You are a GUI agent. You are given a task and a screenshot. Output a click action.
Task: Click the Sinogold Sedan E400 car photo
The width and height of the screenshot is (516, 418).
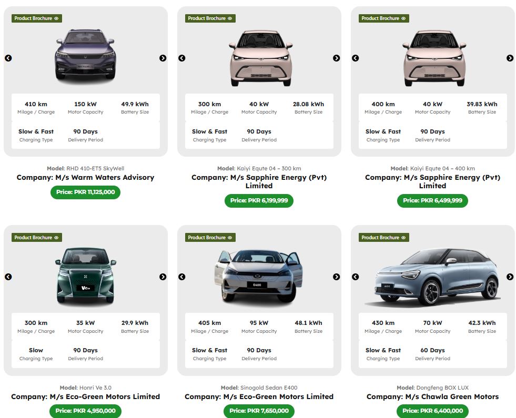[259, 276]
